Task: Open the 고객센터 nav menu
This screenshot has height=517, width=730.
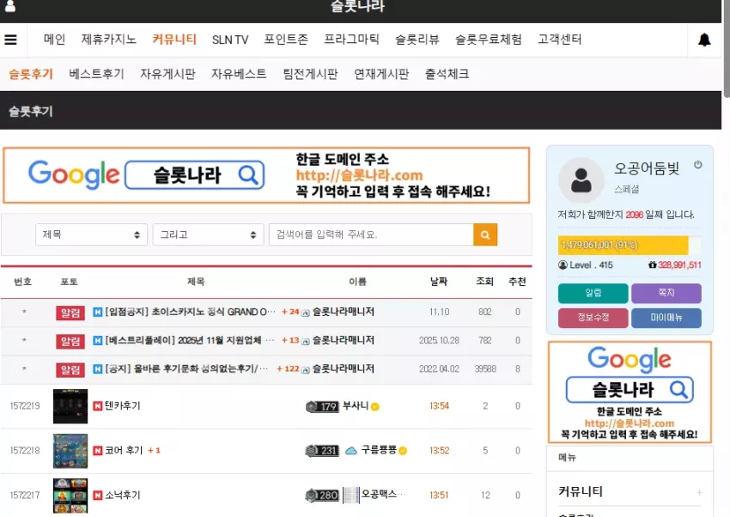Action: tap(560, 40)
